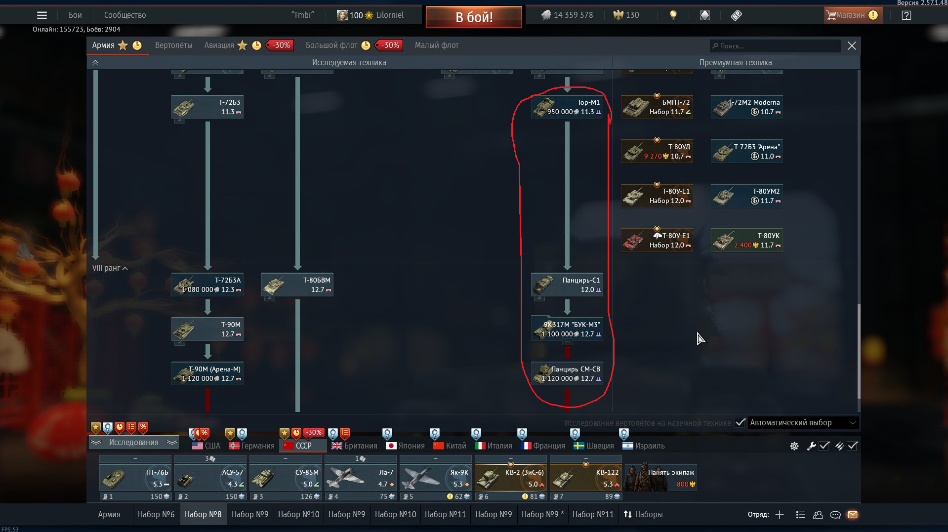Click the golden eagles balance 130
The height and width of the screenshot is (532, 948).
click(x=626, y=15)
